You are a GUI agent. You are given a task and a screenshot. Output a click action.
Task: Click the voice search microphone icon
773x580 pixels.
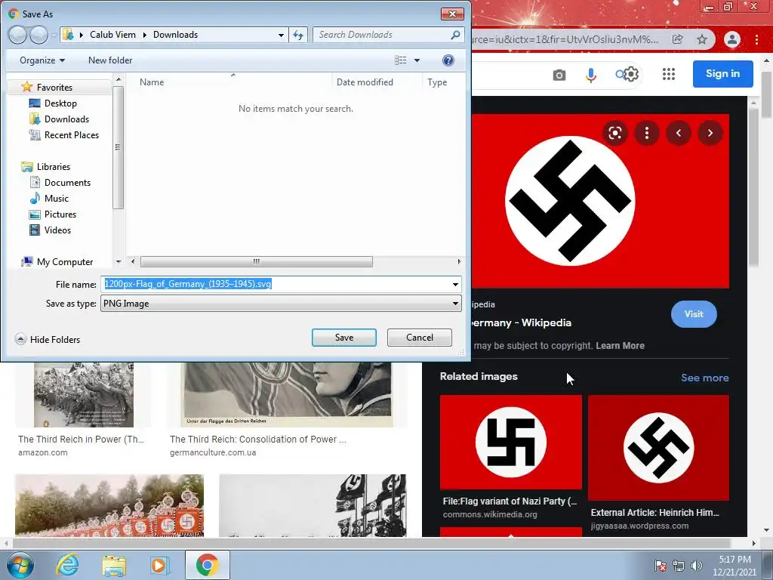[590, 75]
